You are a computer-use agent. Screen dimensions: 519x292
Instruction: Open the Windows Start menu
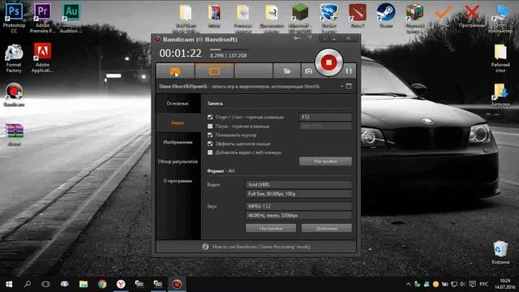click(9, 284)
